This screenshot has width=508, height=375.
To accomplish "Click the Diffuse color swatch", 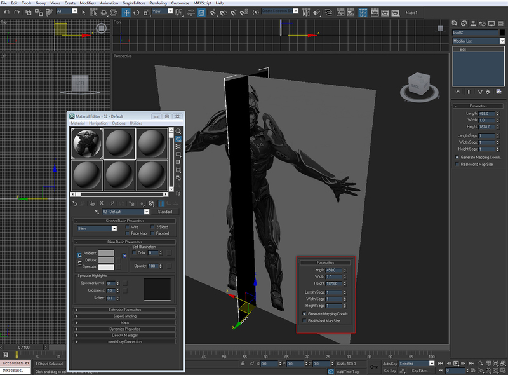I will (x=106, y=260).
